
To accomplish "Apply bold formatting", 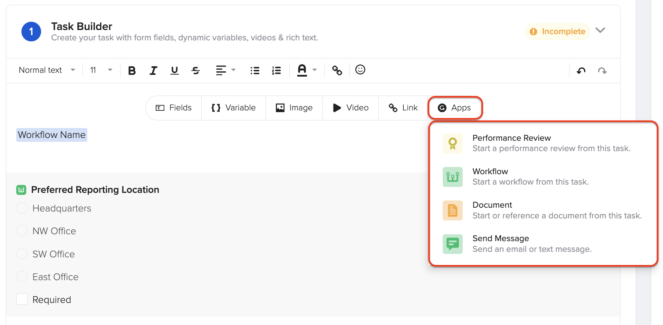I will [x=132, y=70].
